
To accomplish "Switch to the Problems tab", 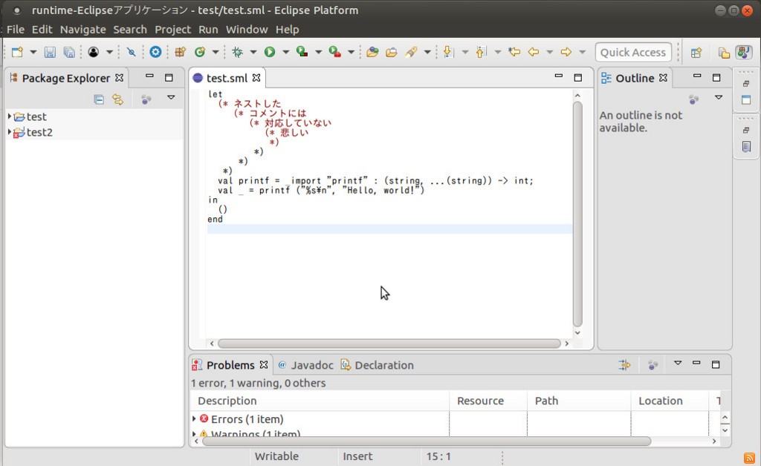I will 230,365.
